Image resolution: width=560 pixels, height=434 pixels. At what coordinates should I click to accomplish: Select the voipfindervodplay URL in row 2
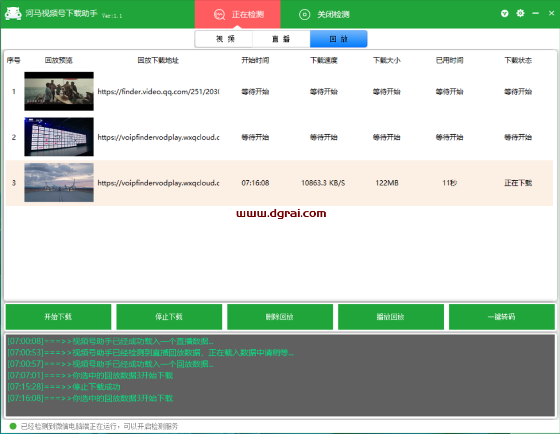click(x=158, y=137)
